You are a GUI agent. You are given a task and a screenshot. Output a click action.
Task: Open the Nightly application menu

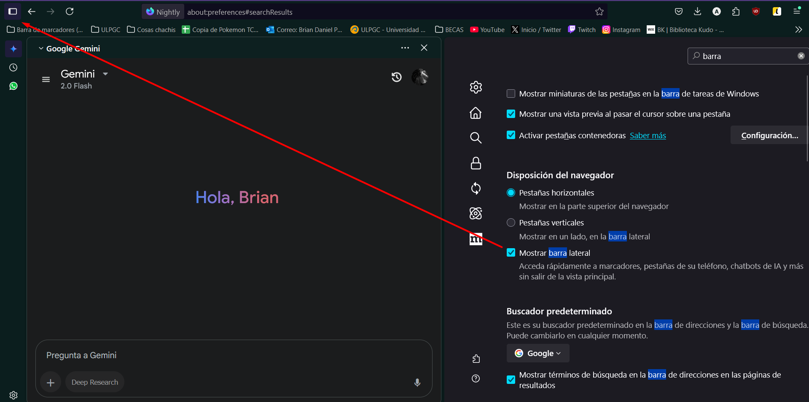pos(796,11)
